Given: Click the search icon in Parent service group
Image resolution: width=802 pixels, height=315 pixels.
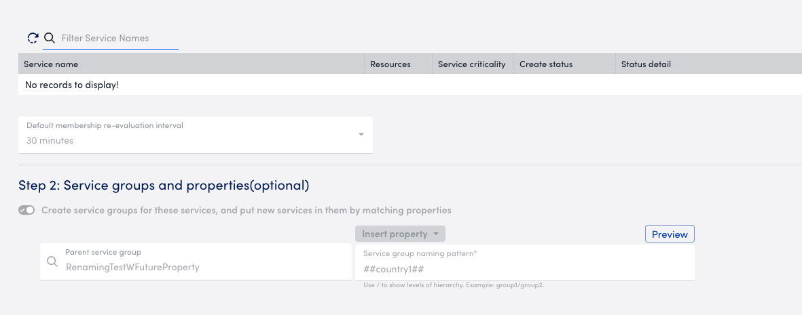Looking at the screenshot, I should [52, 261].
